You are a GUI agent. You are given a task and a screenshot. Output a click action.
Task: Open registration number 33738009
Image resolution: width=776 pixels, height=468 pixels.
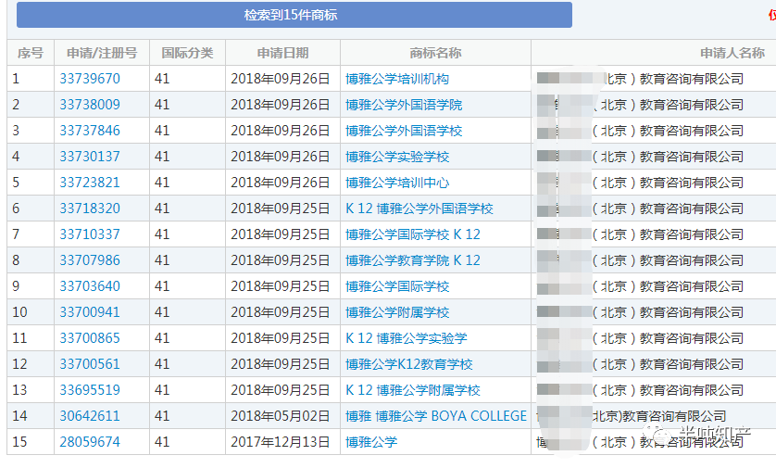click(90, 105)
